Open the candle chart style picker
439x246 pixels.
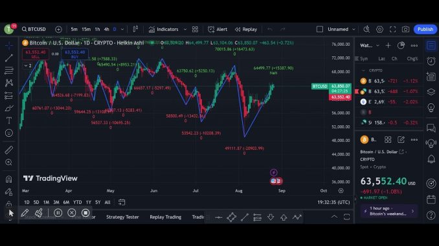click(x=135, y=29)
